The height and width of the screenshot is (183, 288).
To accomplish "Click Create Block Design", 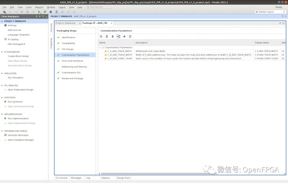I will (18, 56).
